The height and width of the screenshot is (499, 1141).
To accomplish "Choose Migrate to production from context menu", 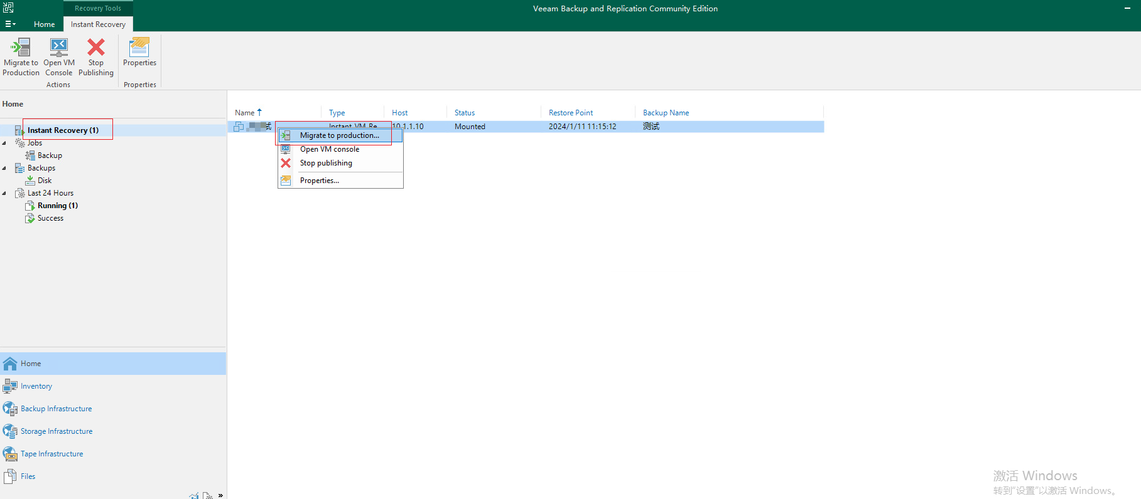I will click(340, 135).
